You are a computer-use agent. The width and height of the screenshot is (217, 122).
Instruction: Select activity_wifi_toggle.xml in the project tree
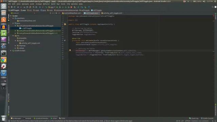tap(29, 43)
